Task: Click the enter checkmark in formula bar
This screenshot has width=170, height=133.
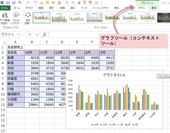Action: pyautogui.click(x=37, y=35)
